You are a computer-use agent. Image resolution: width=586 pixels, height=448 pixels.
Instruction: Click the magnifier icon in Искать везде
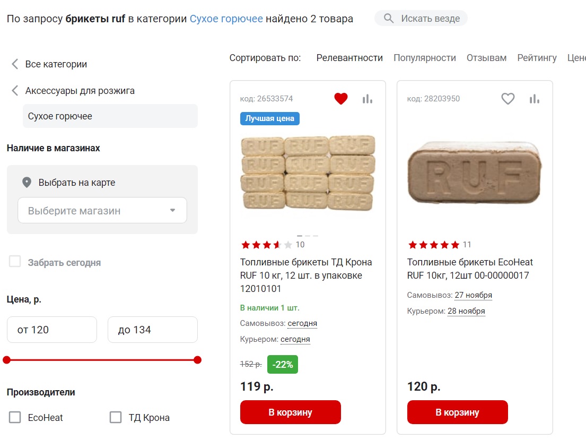point(389,19)
